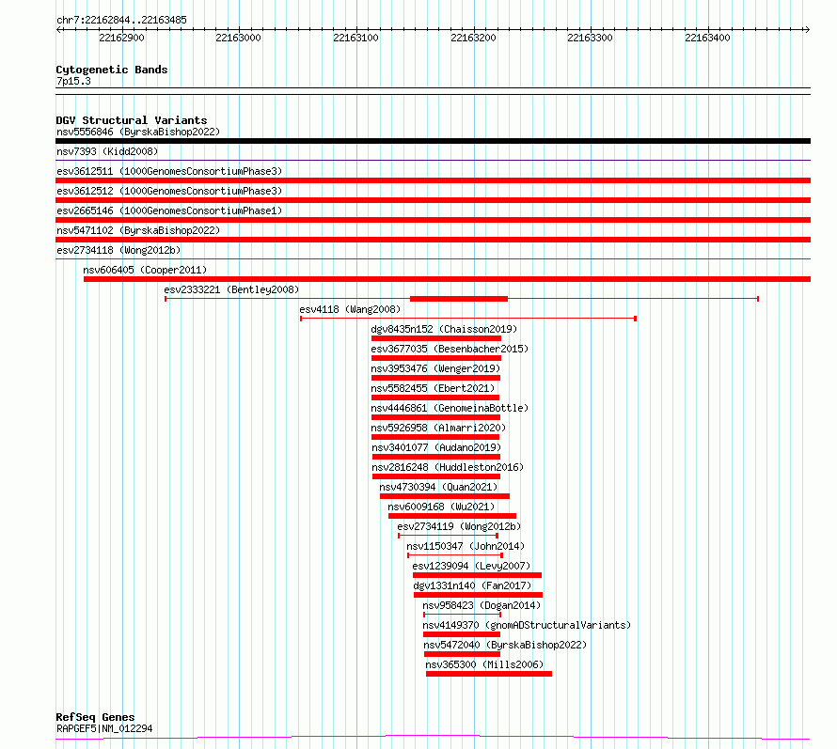The image size is (837, 749).
Task: Click the esv3612511 (1000GenomesConsortiumPhase3) label
Action: 169,171
